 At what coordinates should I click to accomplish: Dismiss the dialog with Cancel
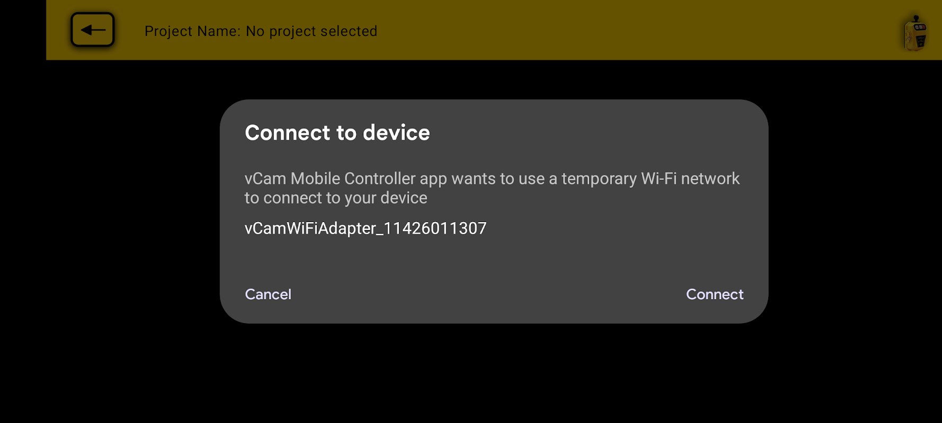268,294
